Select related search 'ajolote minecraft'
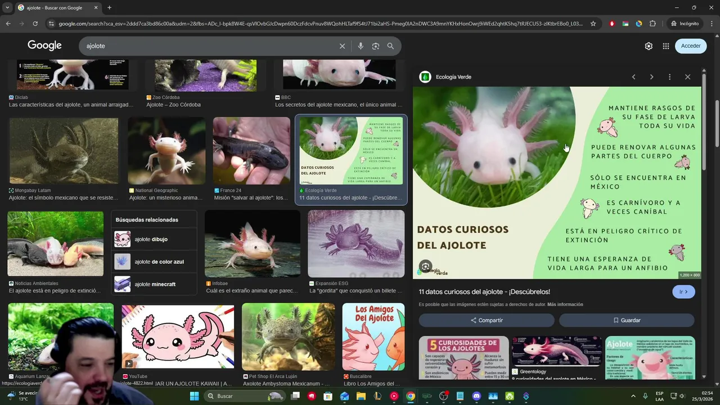Viewport: 720px width, 405px height. pos(154,284)
